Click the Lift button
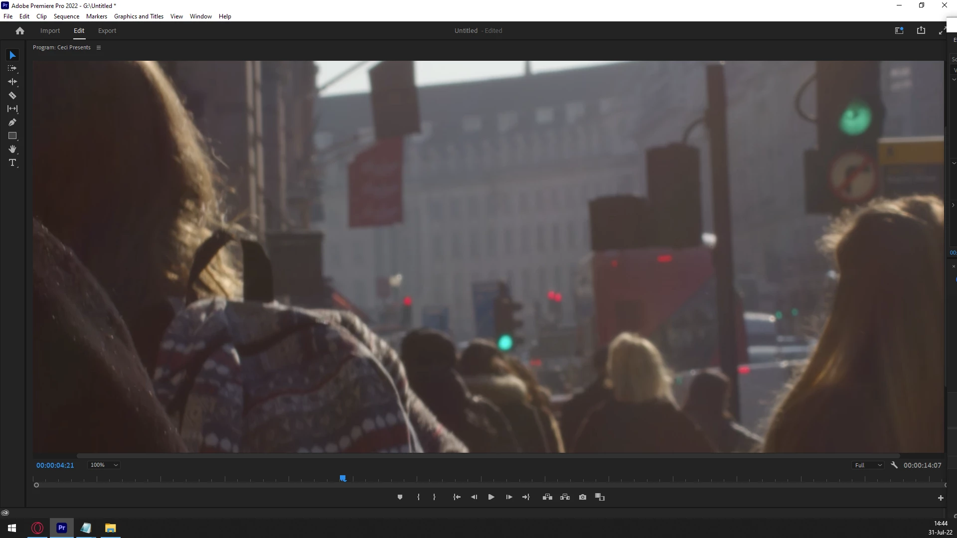 coord(547,497)
